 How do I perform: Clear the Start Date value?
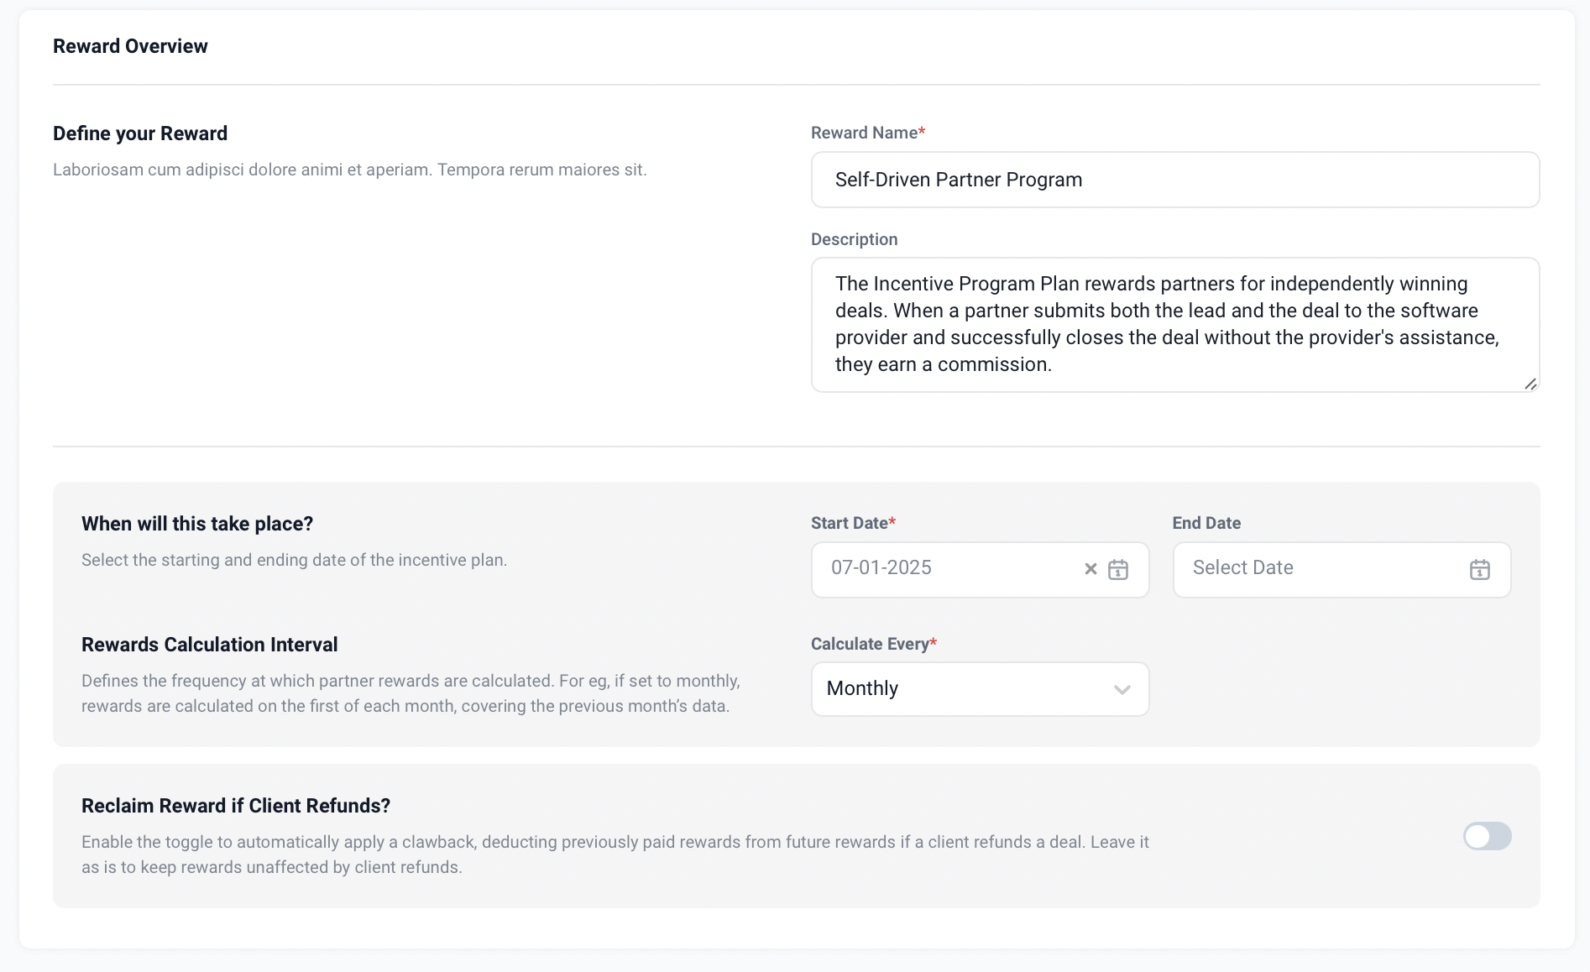pos(1091,569)
